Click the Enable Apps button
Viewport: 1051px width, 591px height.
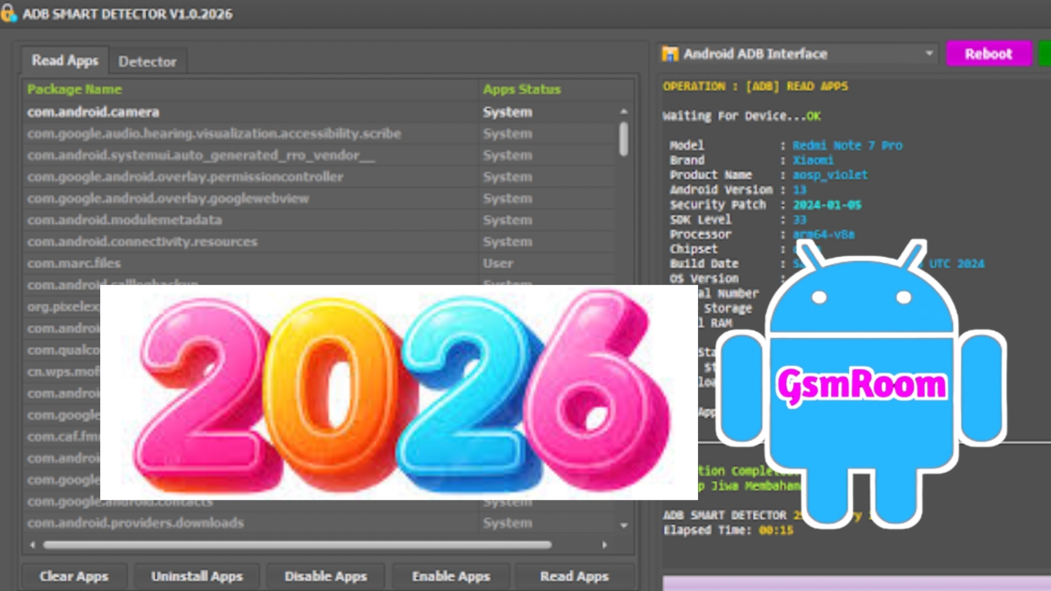coord(451,576)
